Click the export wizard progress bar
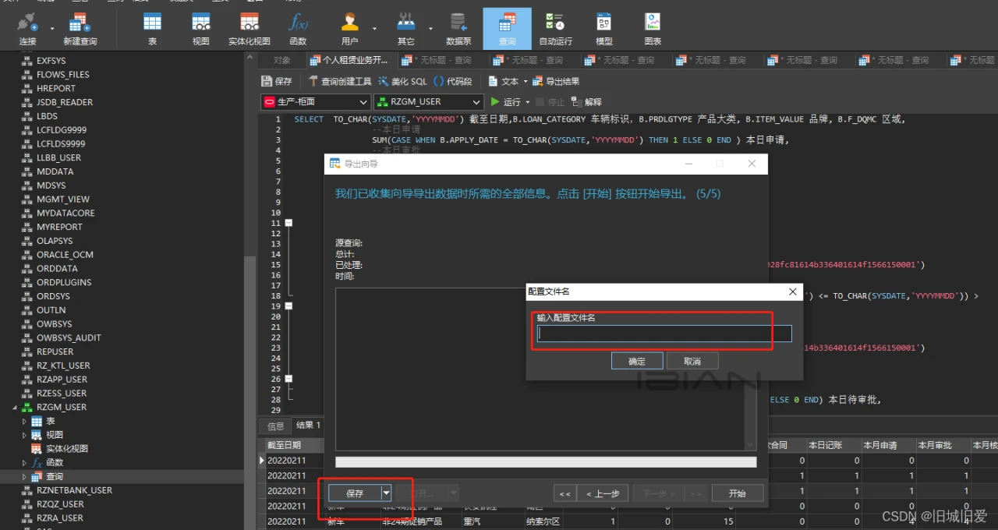 [x=546, y=462]
